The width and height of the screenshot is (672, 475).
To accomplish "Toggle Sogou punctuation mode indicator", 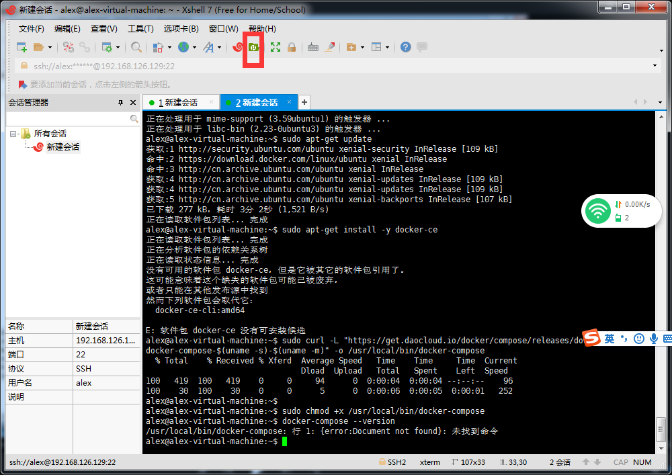I will pos(624,339).
